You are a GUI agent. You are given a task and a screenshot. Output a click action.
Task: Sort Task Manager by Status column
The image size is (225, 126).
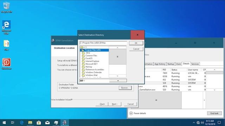click(179, 70)
